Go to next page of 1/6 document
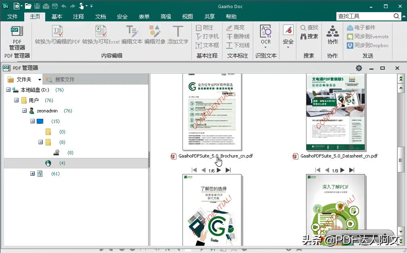The image size is (407, 253). tap(219, 170)
